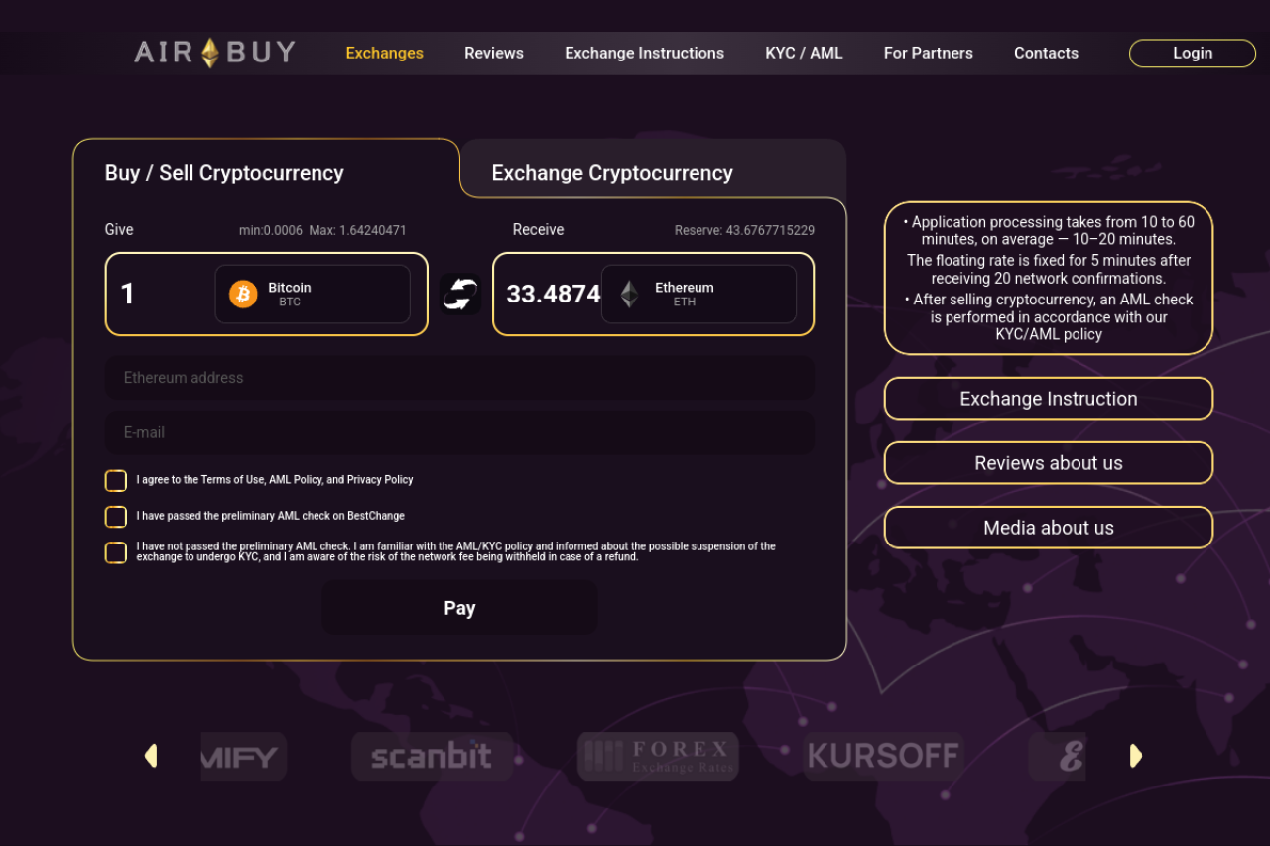The width and height of the screenshot is (1270, 846).
Task: Click the AIRBUY logo in header
Action: 214,53
